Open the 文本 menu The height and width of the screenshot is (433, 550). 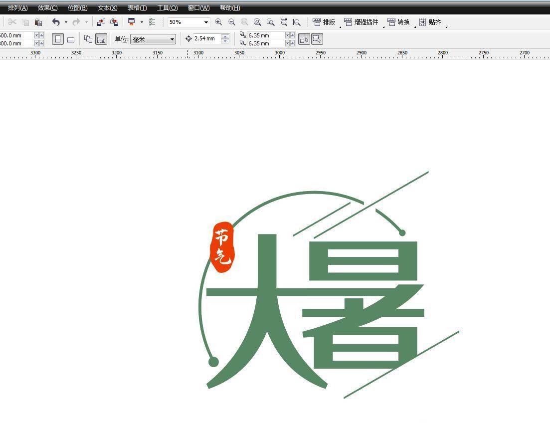(x=106, y=7)
